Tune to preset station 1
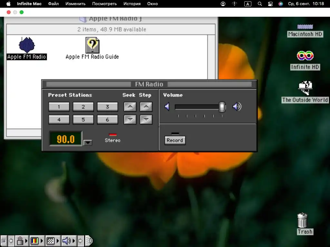 pyautogui.click(x=59, y=107)
